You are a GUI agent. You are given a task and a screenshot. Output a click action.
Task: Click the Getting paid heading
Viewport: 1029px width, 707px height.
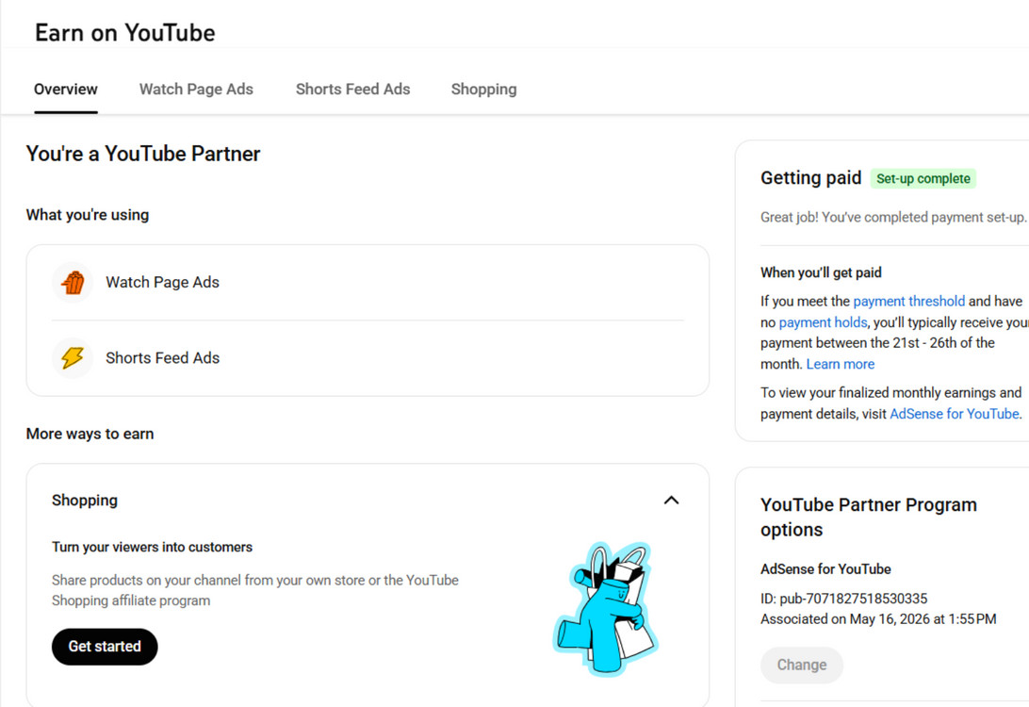[810, 178]
